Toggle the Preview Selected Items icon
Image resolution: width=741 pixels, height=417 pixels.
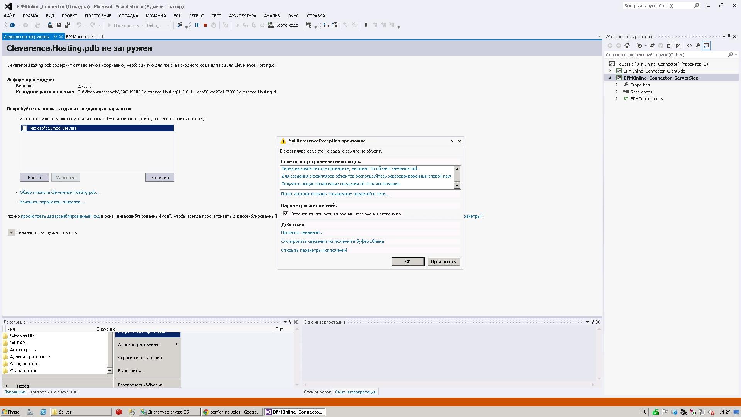point(706,46)
